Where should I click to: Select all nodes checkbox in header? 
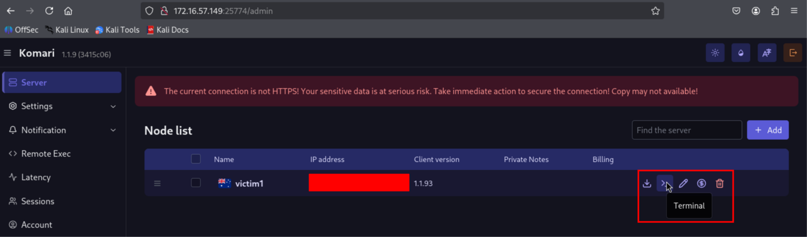click(196, 159)
